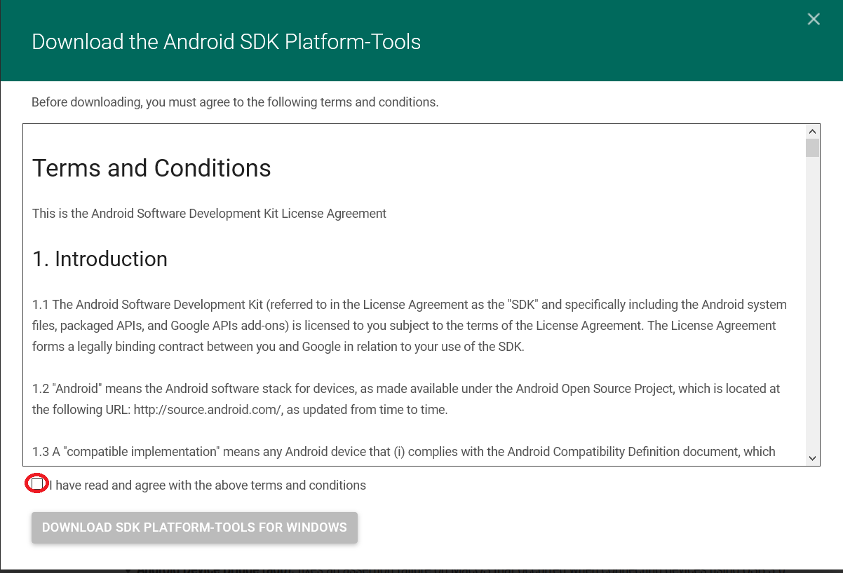Check the agree to terms and conditions box
843x573 pixels.
tap(37, 484)
